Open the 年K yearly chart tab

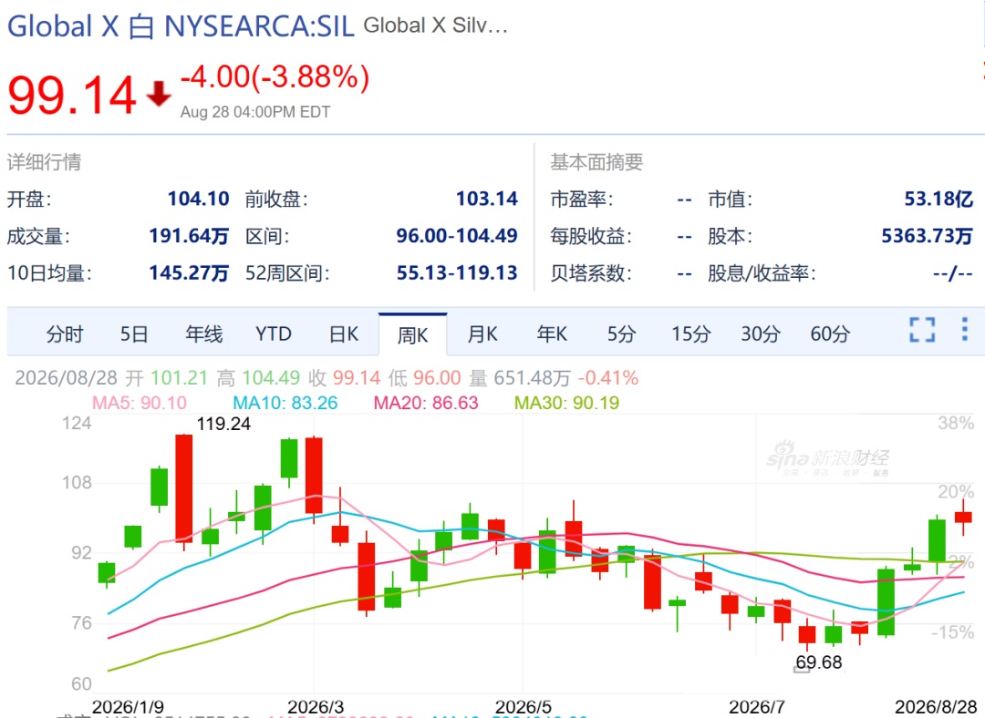(552, 333)
